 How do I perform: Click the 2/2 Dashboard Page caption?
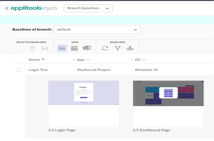pyautogui.click(x=152, y=130)
